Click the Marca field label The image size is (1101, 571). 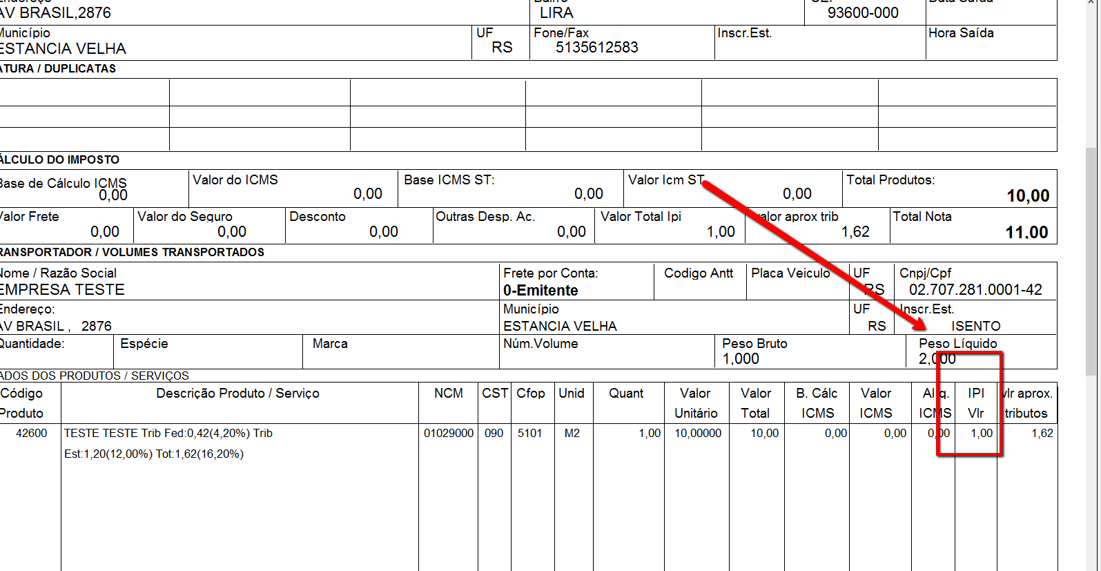(x=330, y=344)
